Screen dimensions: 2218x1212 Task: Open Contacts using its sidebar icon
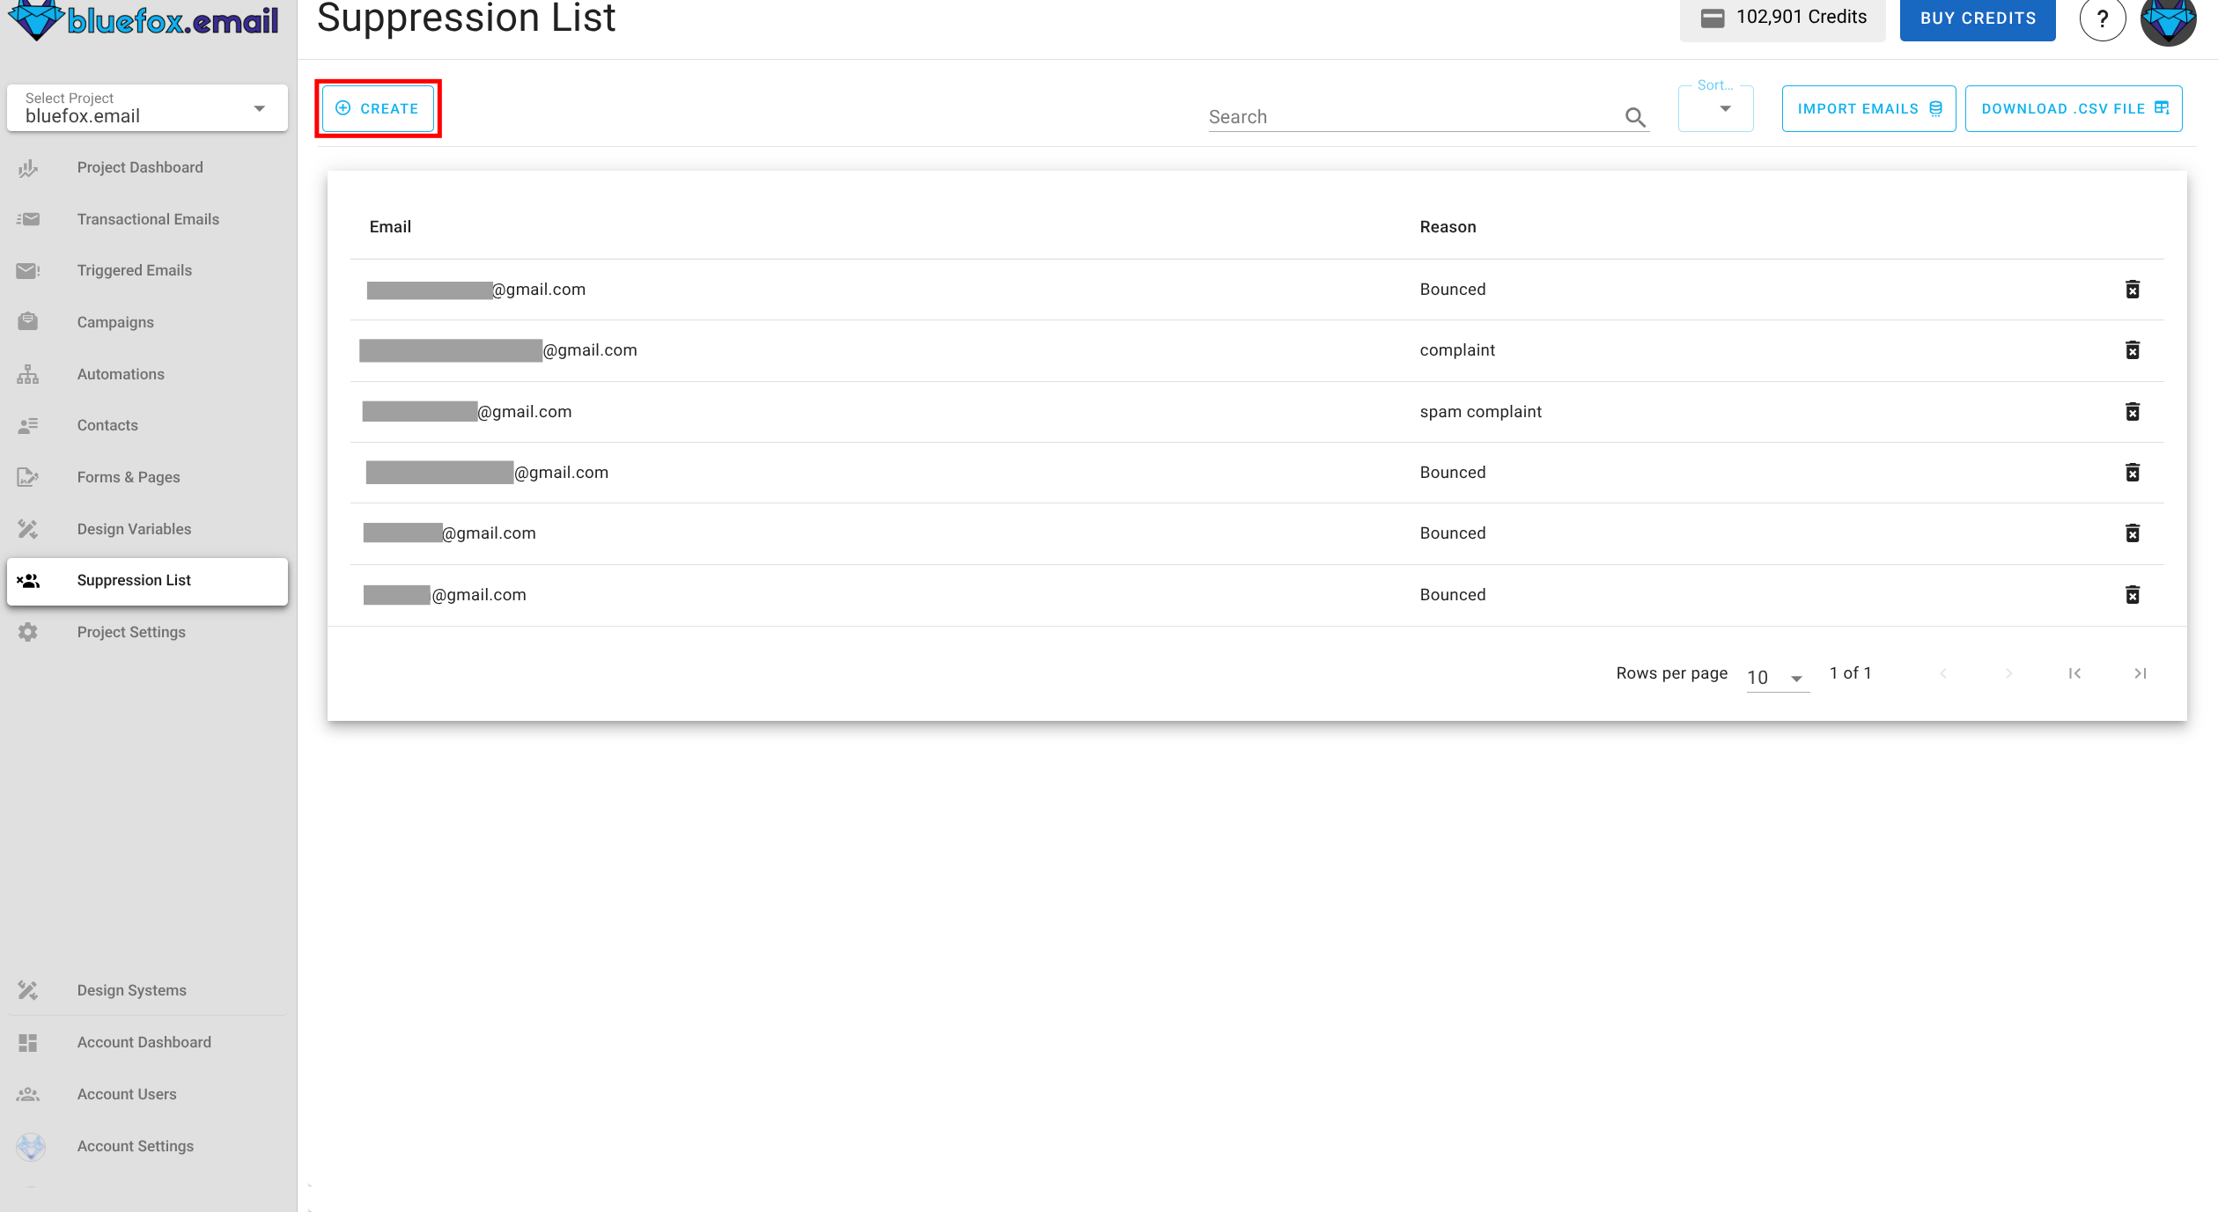pyautogui.click(x=27, y=425)
